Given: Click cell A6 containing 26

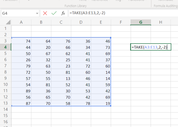Looking at the screenshot, I should 21,60.
